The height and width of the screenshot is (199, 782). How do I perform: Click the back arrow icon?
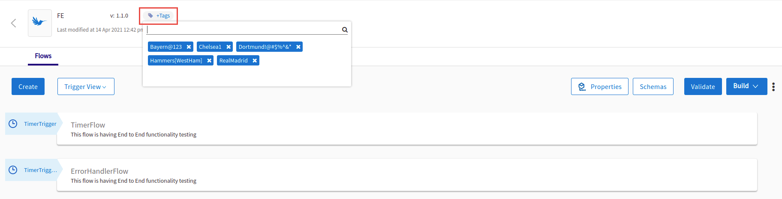pyautogui.click(x=14, y=23)
